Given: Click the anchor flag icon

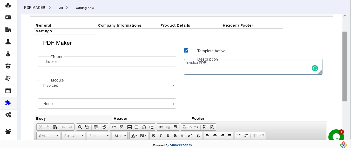Looking at the screenshot, I should click(175, 127).
